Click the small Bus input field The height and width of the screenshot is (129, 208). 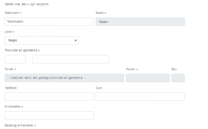(178, 78)
